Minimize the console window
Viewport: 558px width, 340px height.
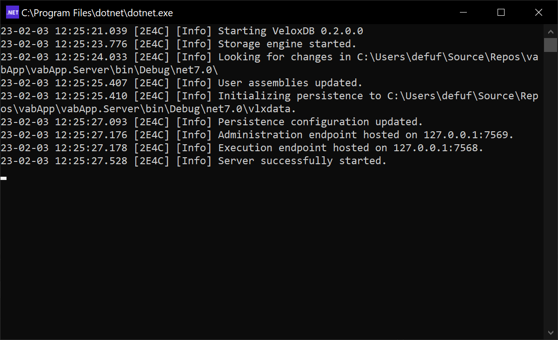click(463, 13)
